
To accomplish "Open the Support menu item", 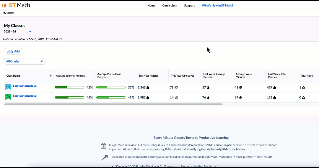I will tap(189, 6).
